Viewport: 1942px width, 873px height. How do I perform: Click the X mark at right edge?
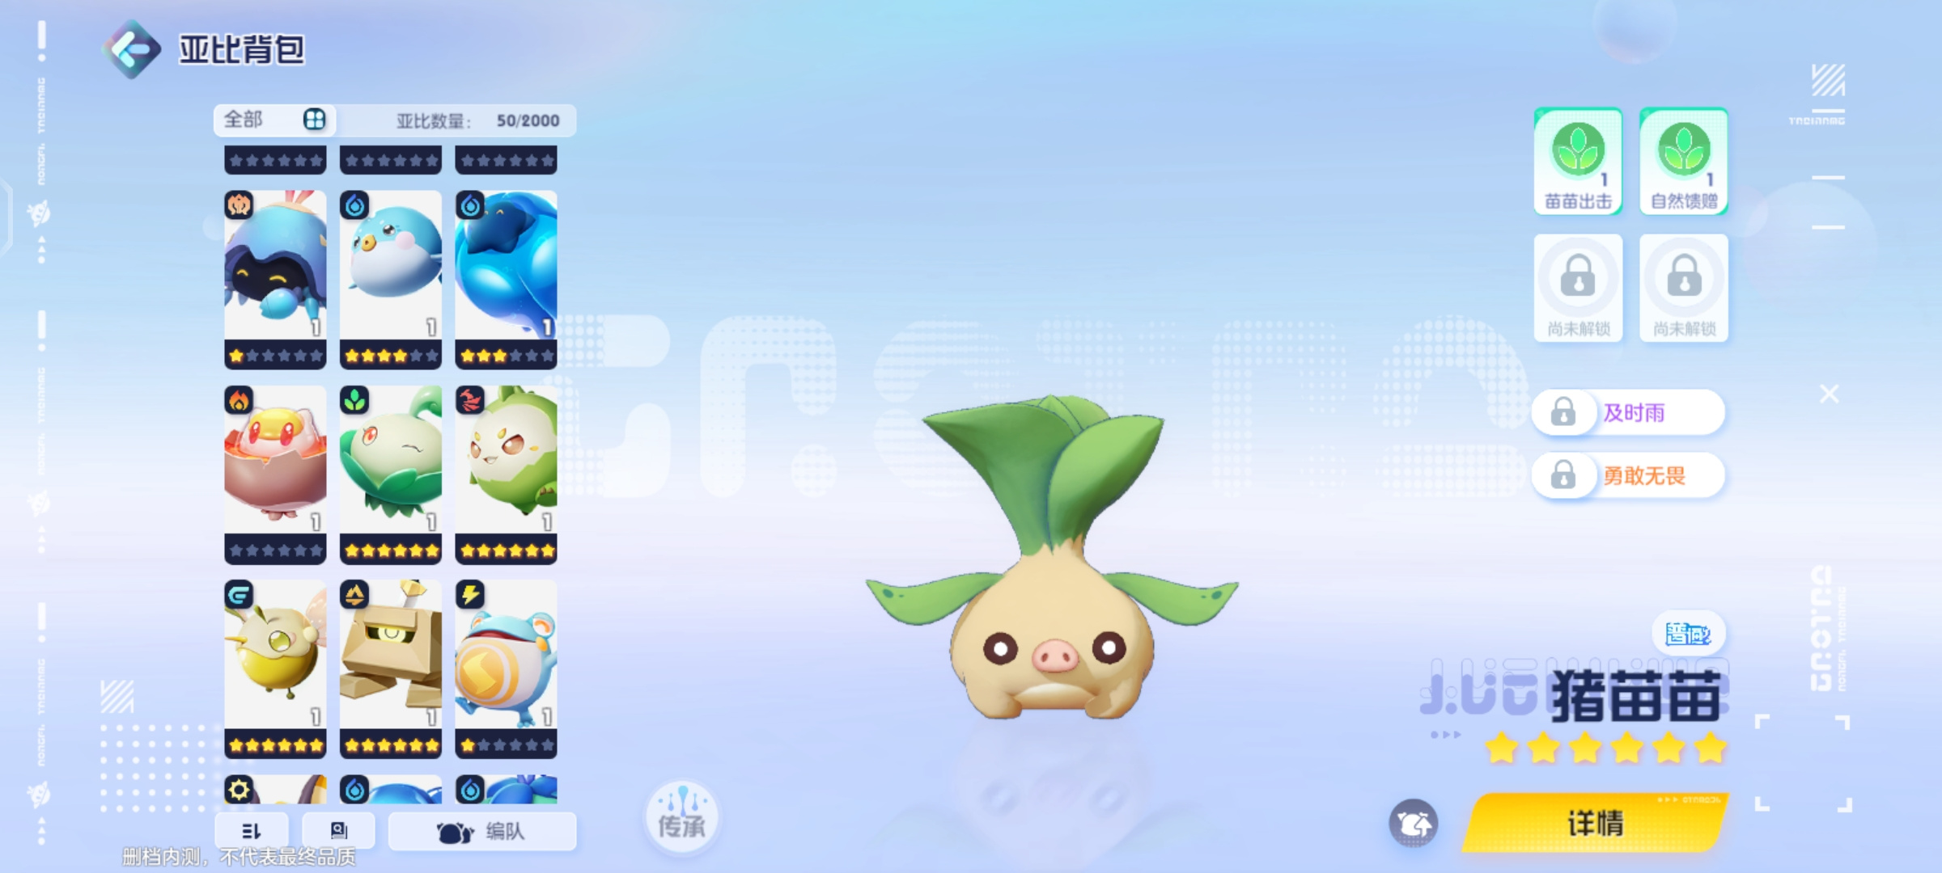[1830, 394]
